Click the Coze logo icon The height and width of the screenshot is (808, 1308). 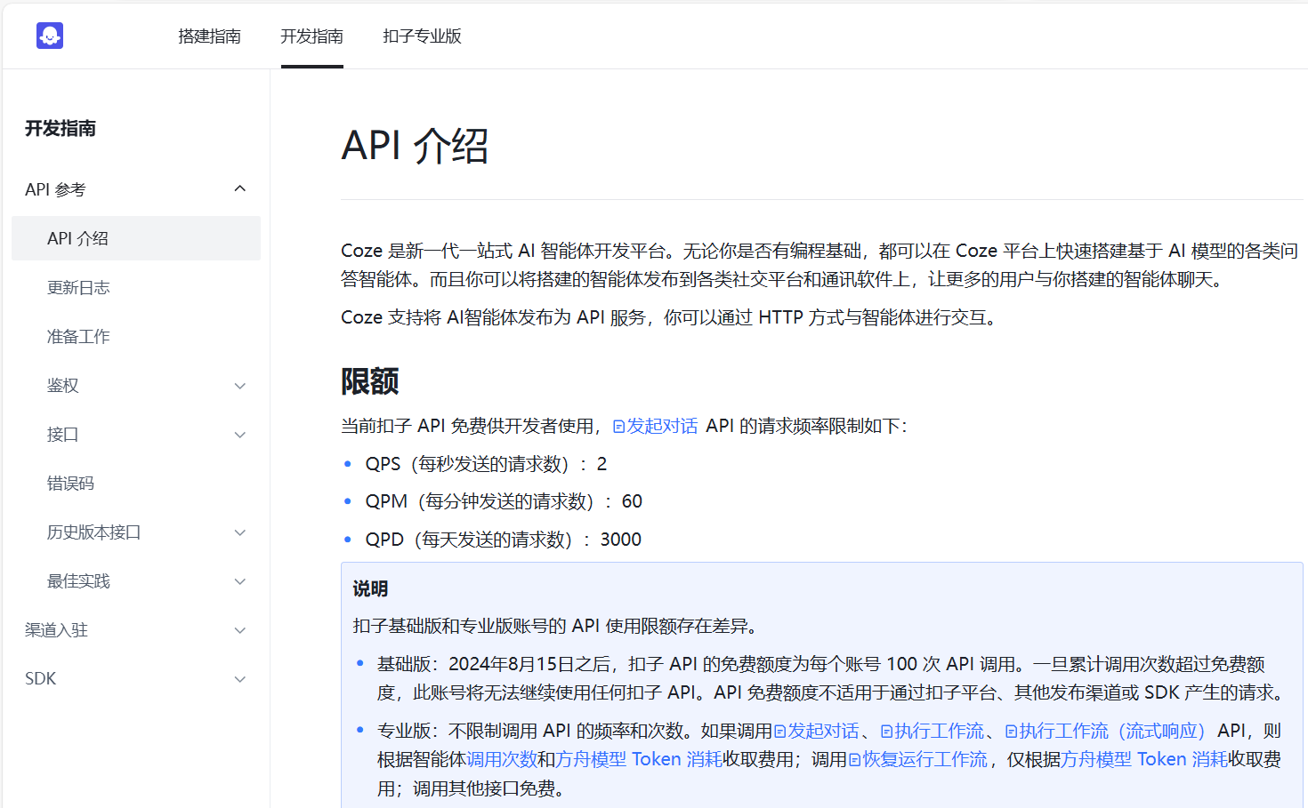pos(50,36)
